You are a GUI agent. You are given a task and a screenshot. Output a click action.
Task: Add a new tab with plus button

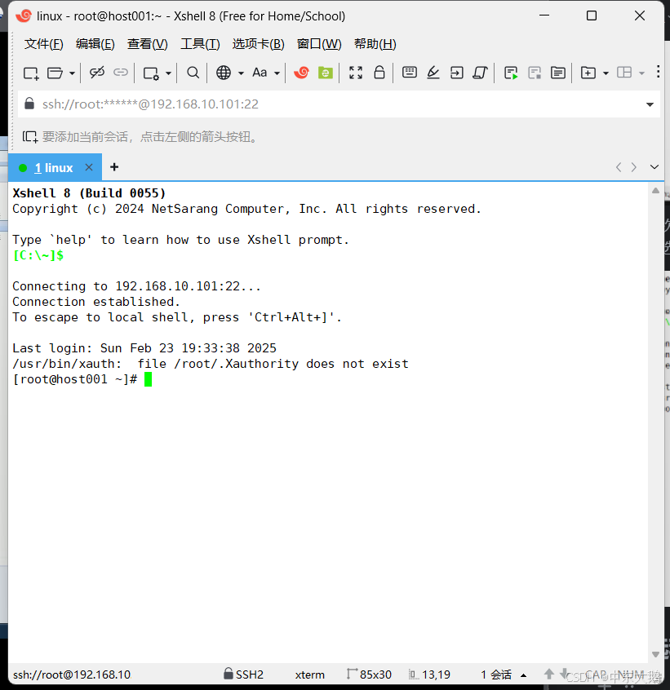coord(114,167)
